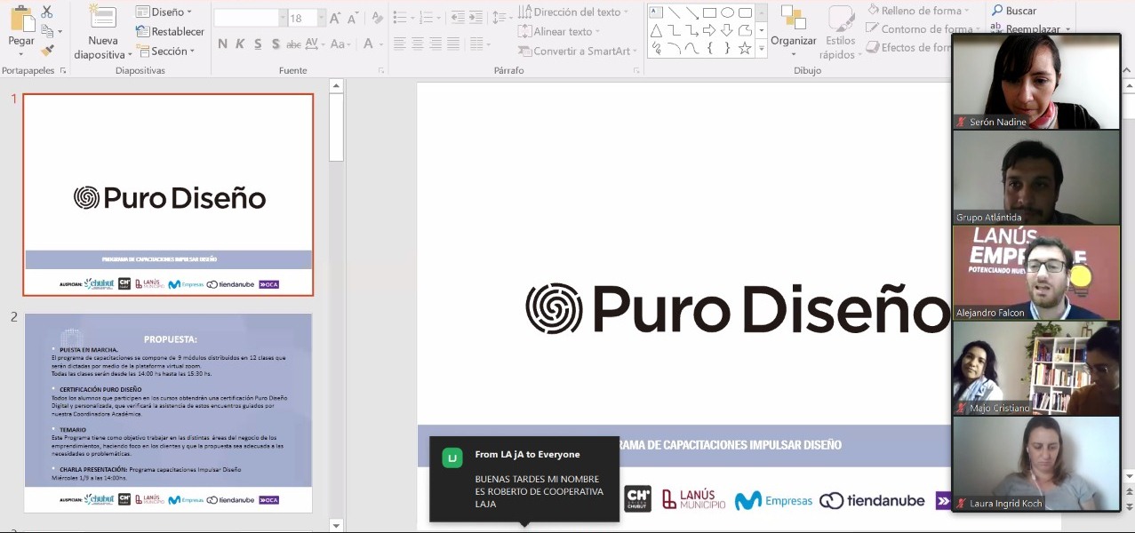Open the Párrafo dialog launcher
The width and height of the screenshot is (1135, 533).
636,70
